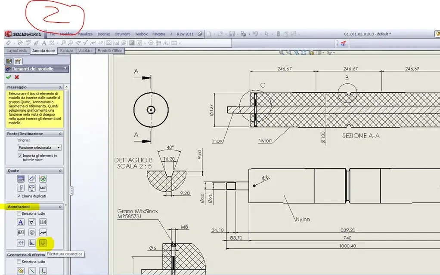Viewport: 440px width, 275px height.
Task: Click the spell checker ABC toolbar icon
Action: tap(28, 43)
